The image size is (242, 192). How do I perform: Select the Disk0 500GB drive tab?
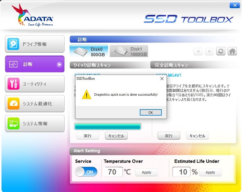[89, 51]
